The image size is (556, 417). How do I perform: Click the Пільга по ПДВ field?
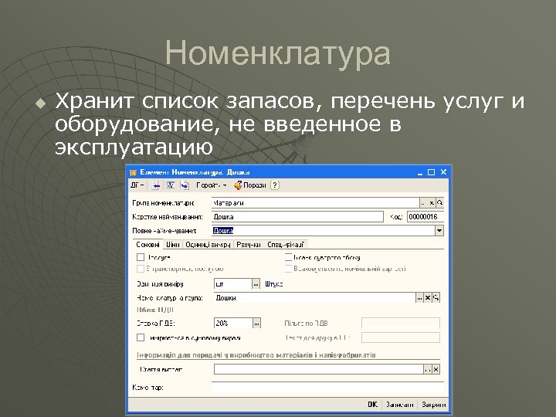pyautogui.click(x=401, y=324)
